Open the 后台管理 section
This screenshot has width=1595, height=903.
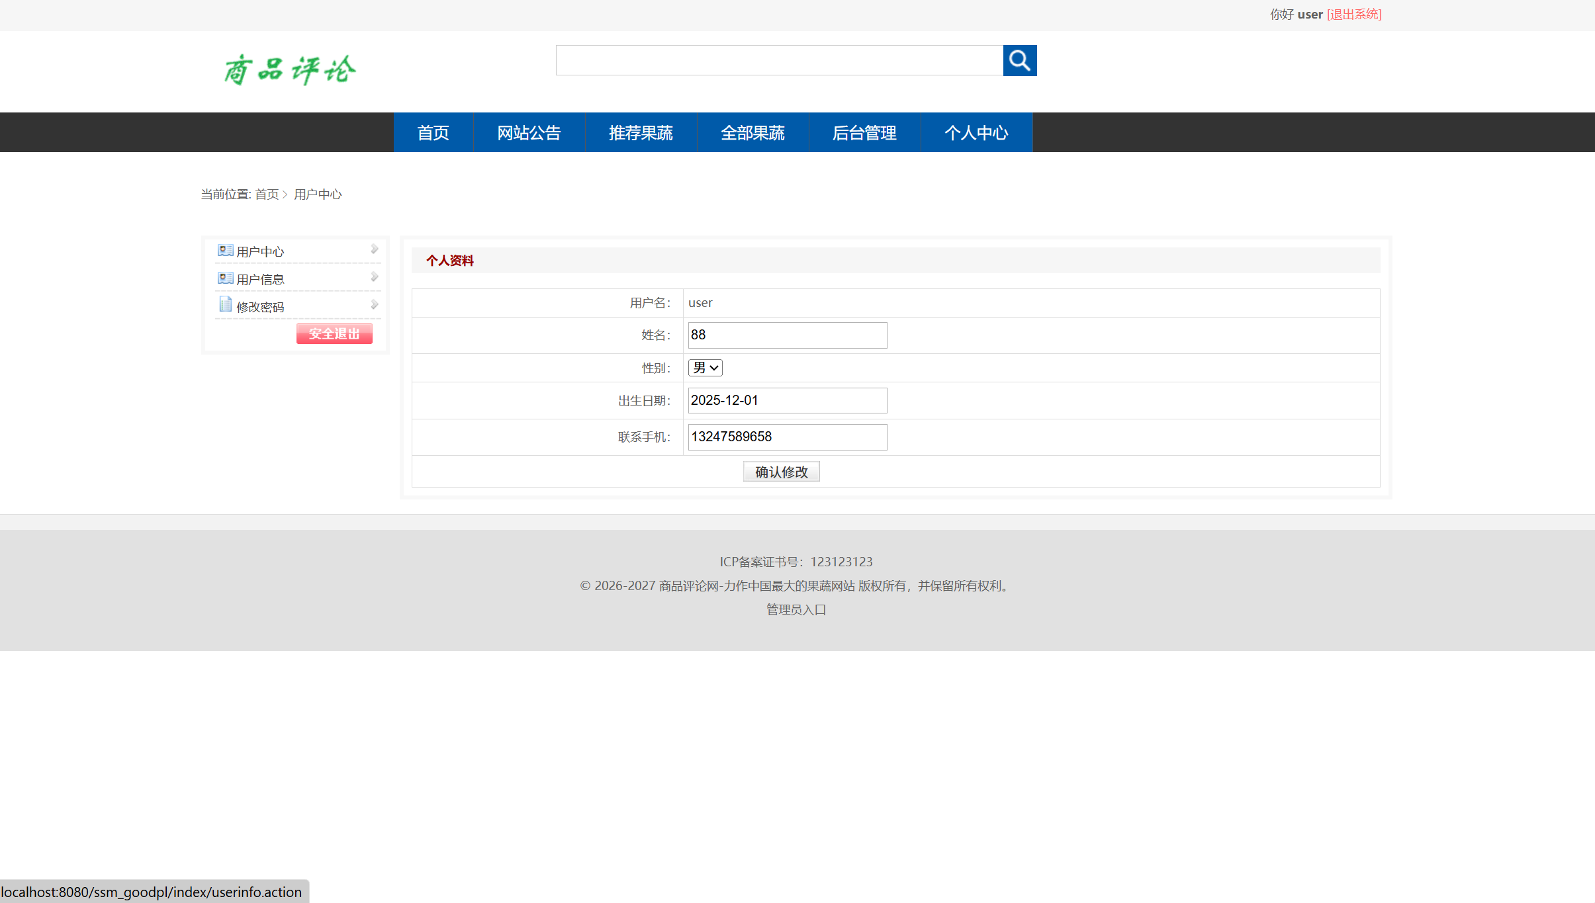[864, 132]
